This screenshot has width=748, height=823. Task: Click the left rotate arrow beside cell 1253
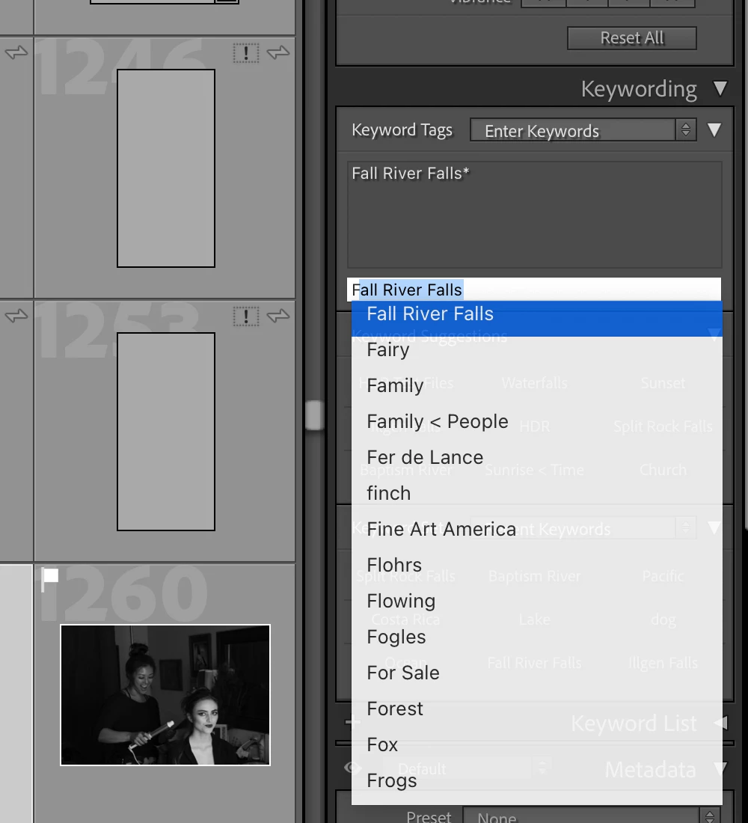click(x=16, y=316)
